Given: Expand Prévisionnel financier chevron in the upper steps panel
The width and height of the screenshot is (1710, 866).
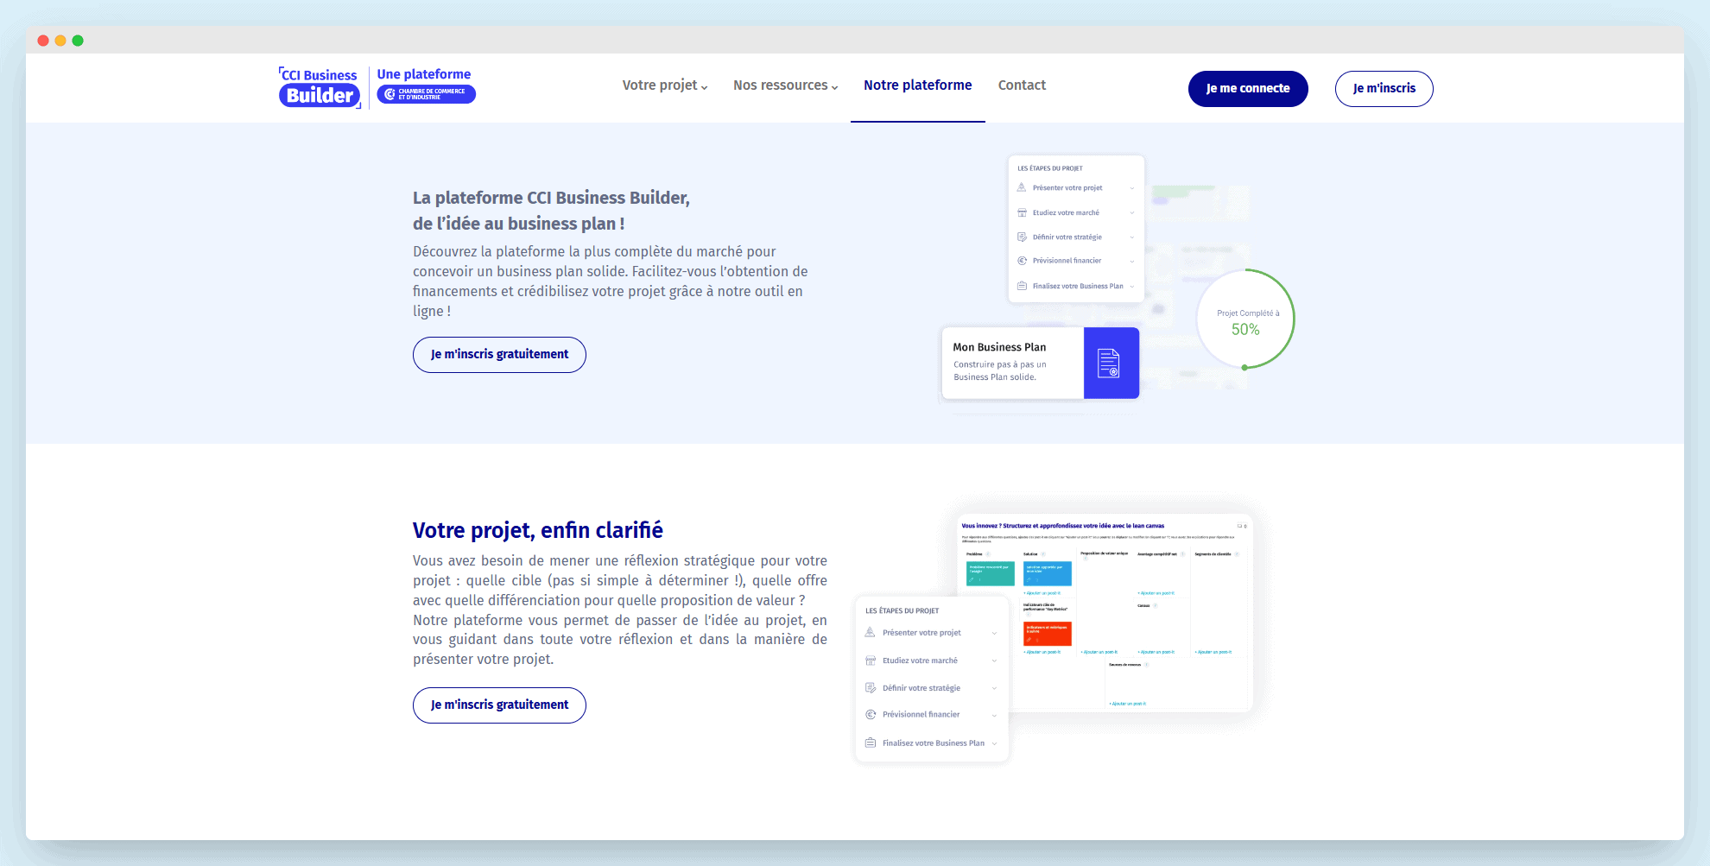Looking at the screenshot, I should click(x=1132, y=262).
